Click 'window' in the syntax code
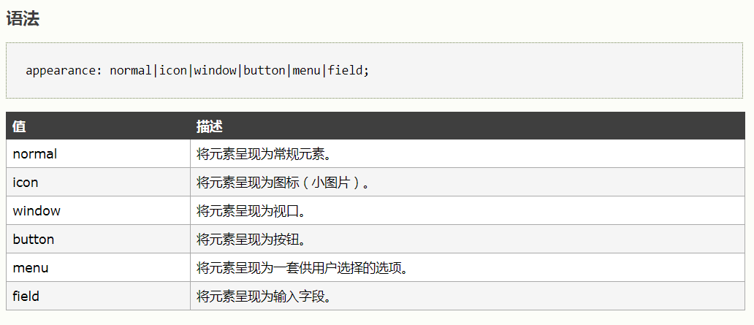754x325 pixels. coord(215,71)
